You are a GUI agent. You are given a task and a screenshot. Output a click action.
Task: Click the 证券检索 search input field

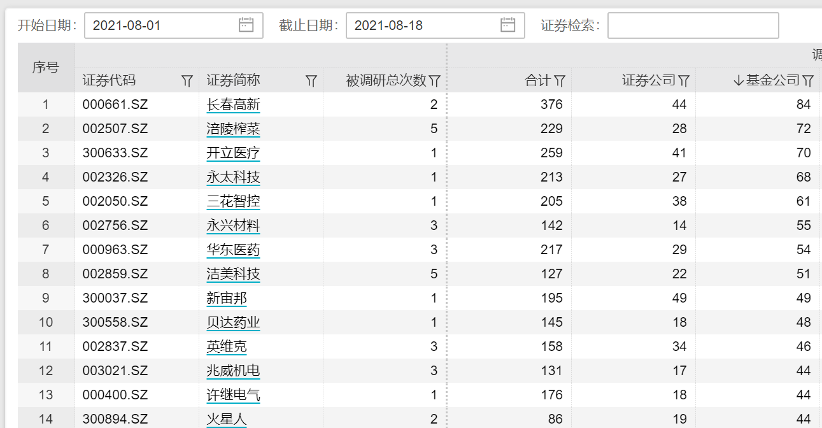[x=693, y=25]
